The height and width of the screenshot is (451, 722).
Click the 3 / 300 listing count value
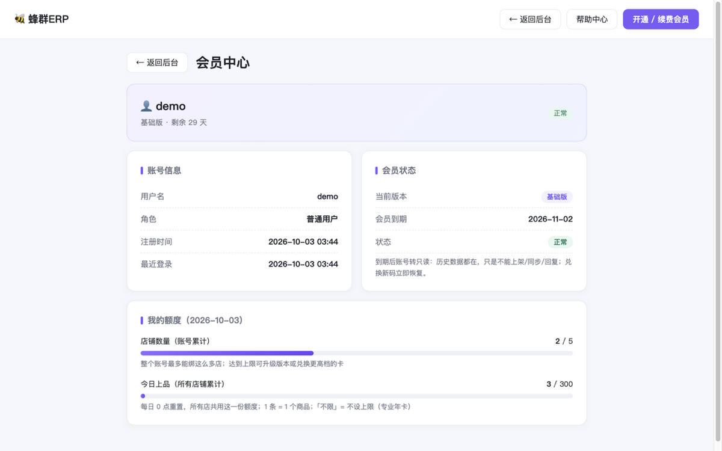(x=560, y=384)
